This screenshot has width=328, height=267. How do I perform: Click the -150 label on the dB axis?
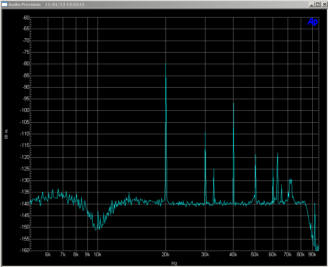(x=25, y=227)
